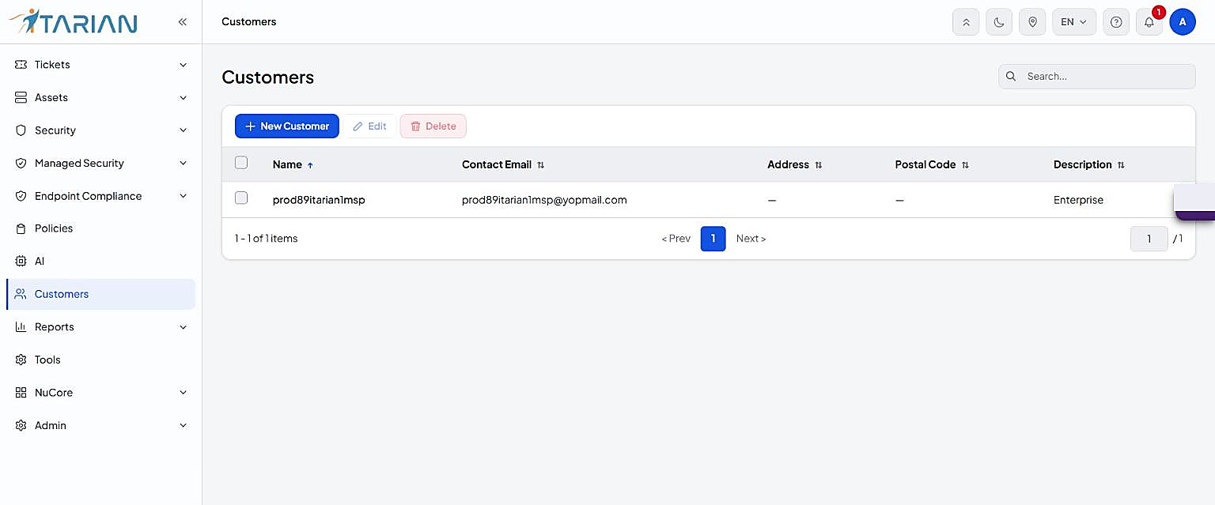Screen dimensions: 1215x505
Task: Click the AI chip icon
Action: (x=21, y=261)
